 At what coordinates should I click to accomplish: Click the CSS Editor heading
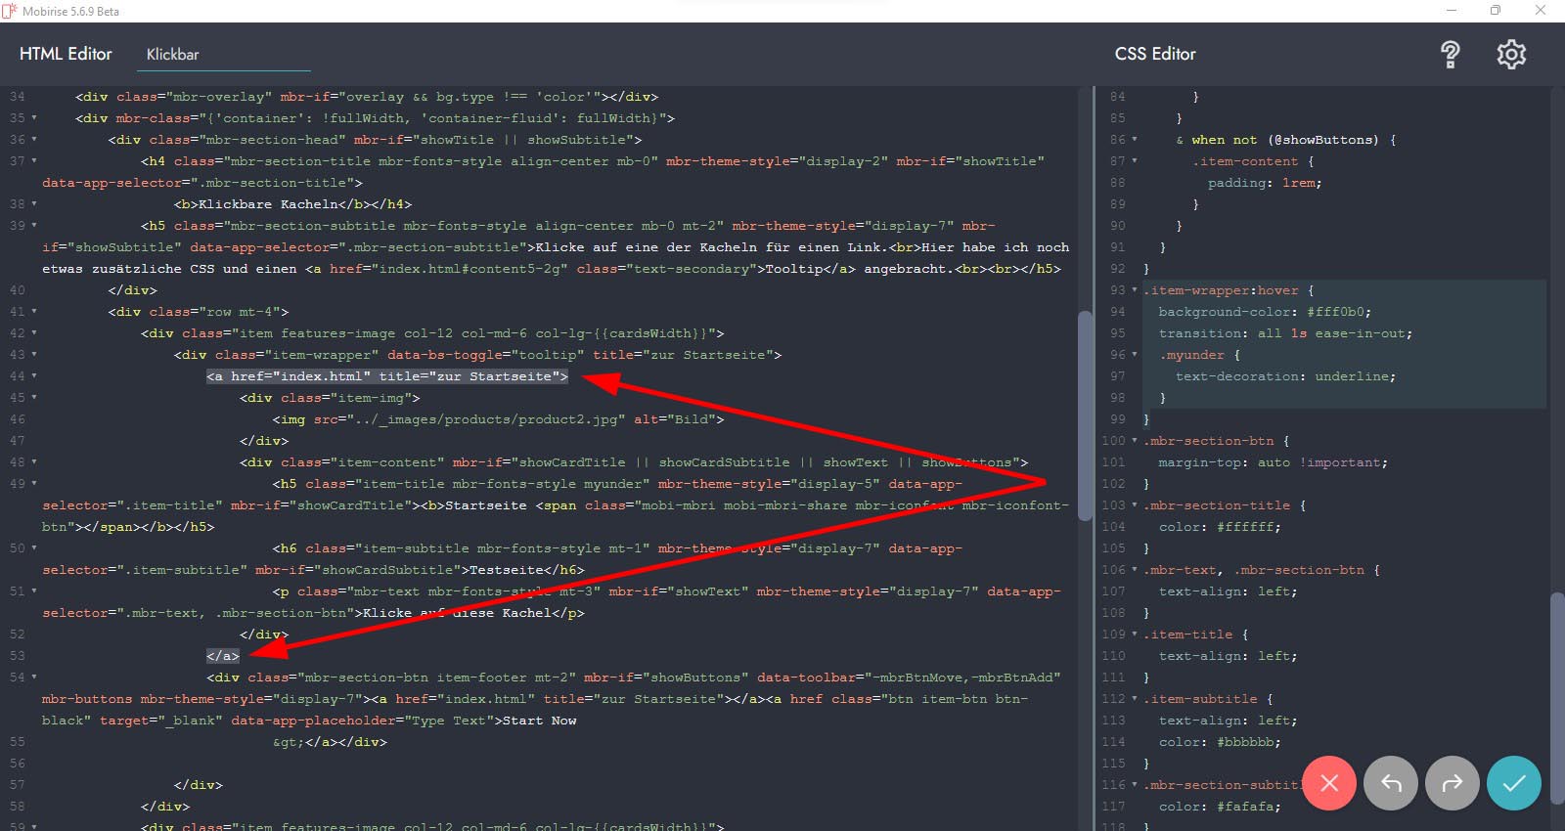tap(1155, 55)
